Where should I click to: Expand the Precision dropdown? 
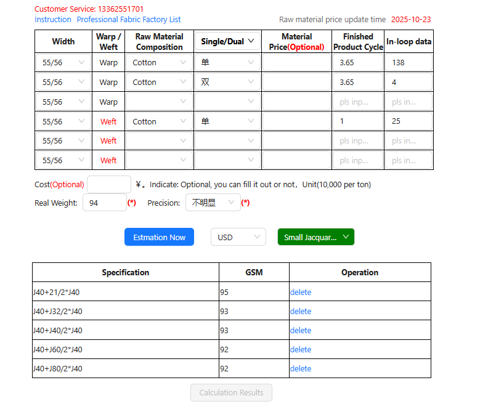[x=213, y=203]
